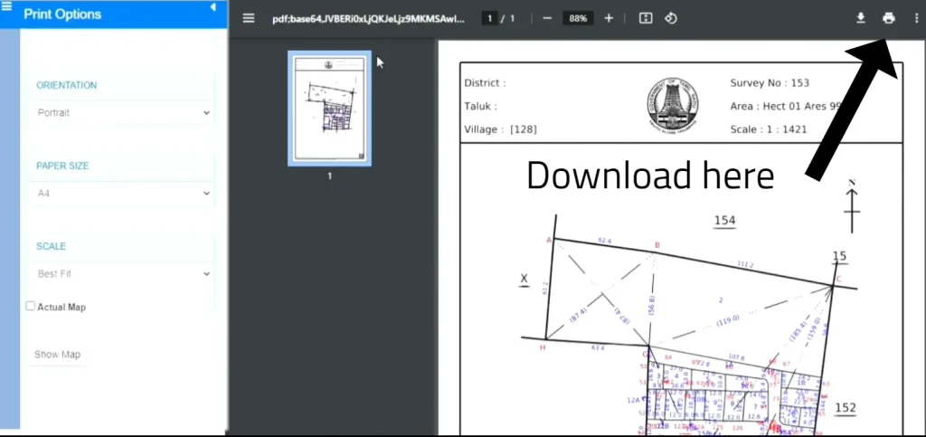Screen dimensions: 926x437
Task: Click the 88% zoom level field
Action: pos(578,18)
